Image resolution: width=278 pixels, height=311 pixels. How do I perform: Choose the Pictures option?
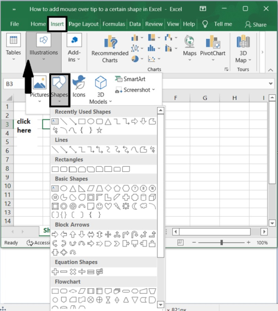pyautogui.click(x=40, y=88)
